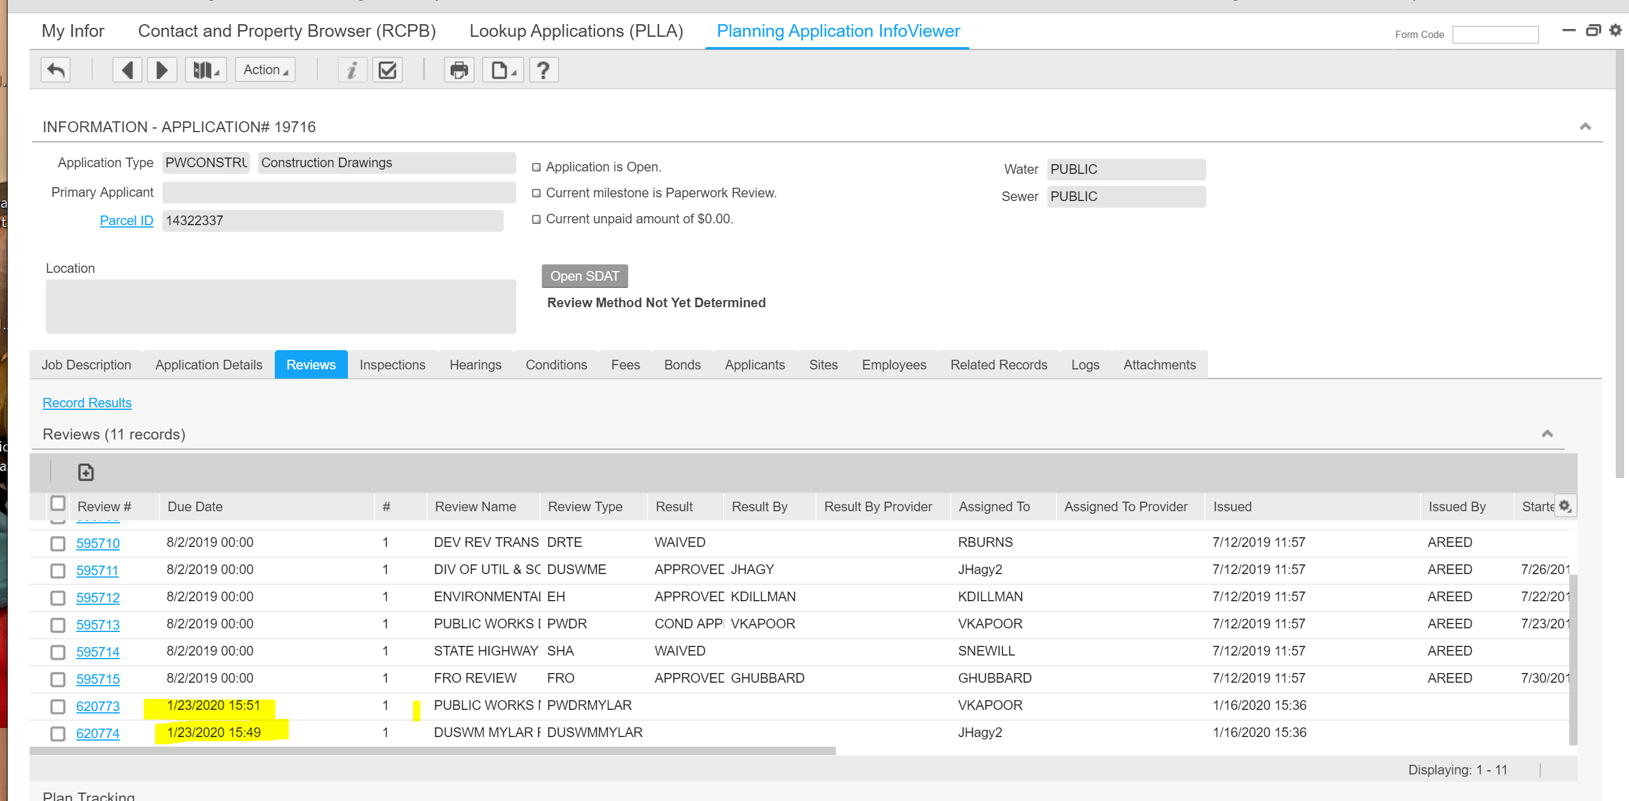
Task: Open the Lookup Applications (PLLA) tab
Action: [x=576, y=31]
